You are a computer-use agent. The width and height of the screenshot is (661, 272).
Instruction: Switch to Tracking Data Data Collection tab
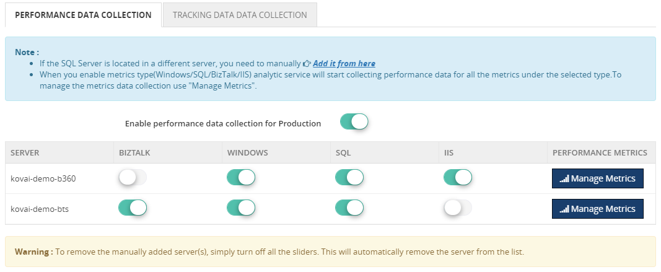pos(240,15)
